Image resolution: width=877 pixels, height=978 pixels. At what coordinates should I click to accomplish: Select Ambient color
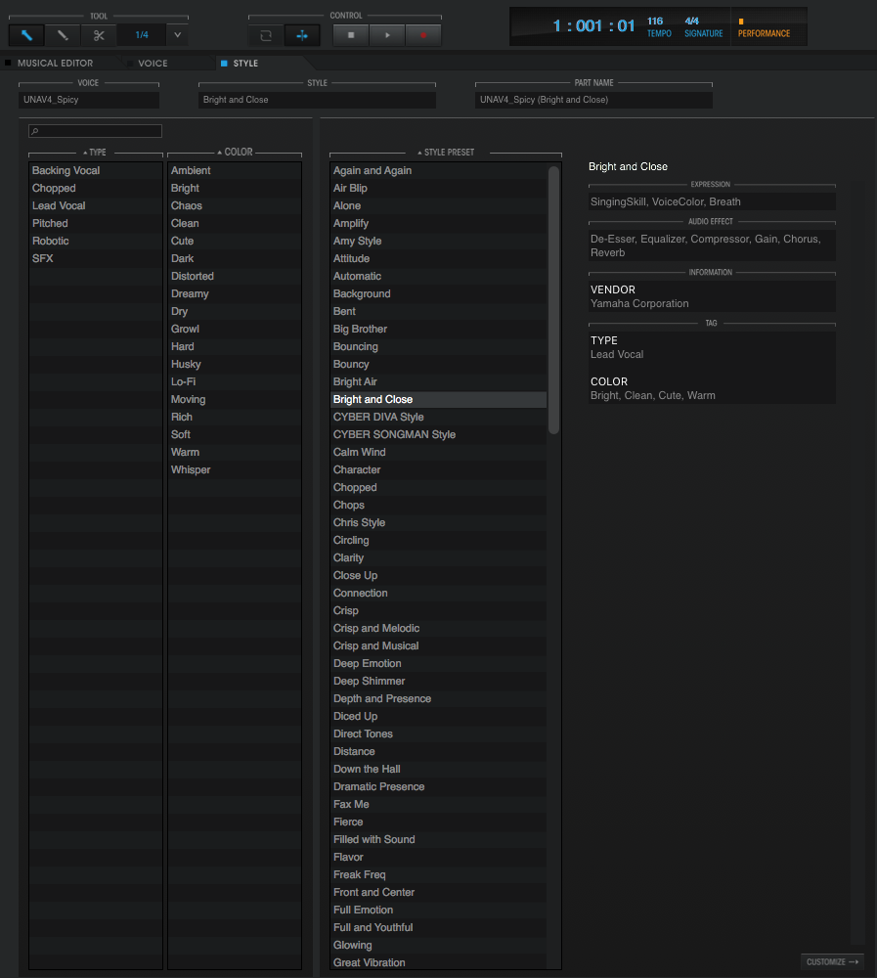point(235,170)
